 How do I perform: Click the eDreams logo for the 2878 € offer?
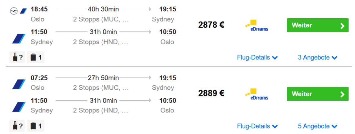257,25
